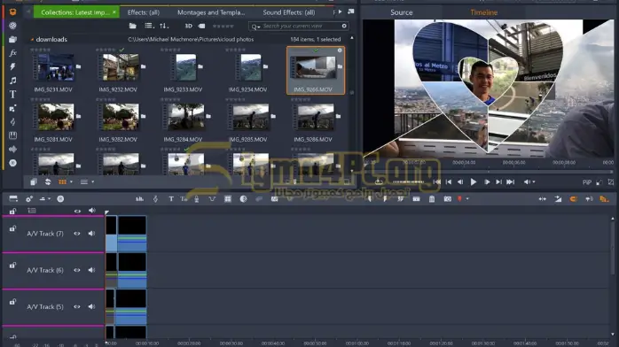
Task: Open the fx effects sidebar icon
Action: pos(12,53)
